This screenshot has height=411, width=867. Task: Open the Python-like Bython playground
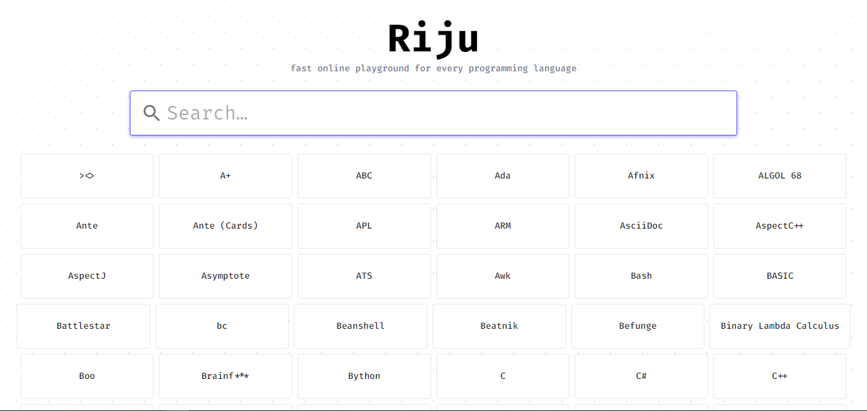[364, 376]
